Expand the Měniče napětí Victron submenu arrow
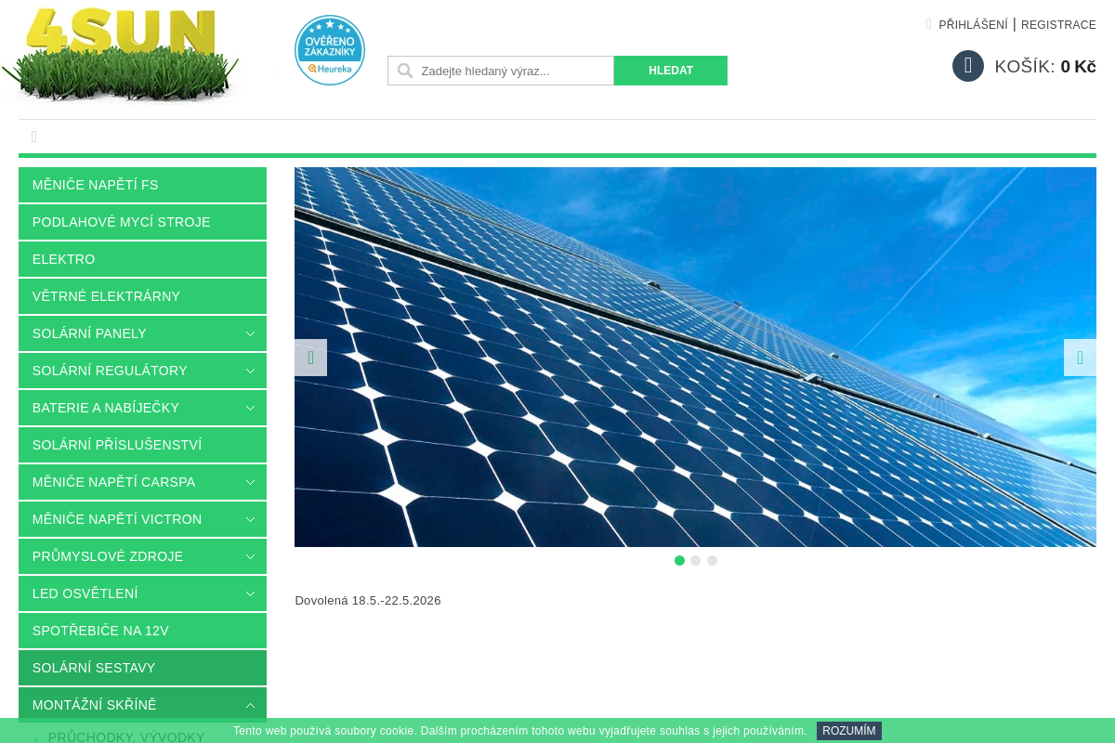This screenshot has height=743, width=1115. click(x=250, y=519)
